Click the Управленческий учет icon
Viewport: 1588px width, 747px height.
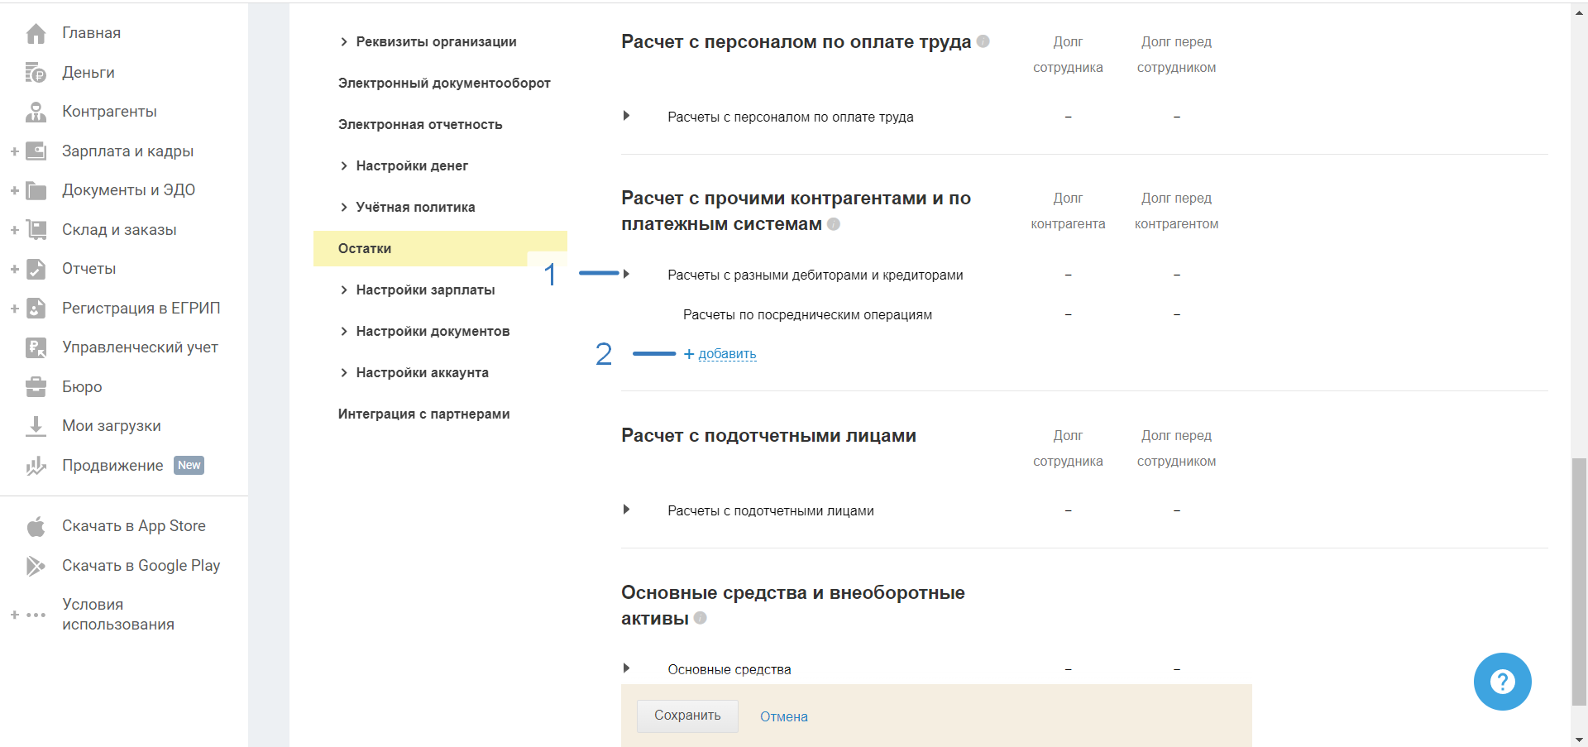coord(36,347)
